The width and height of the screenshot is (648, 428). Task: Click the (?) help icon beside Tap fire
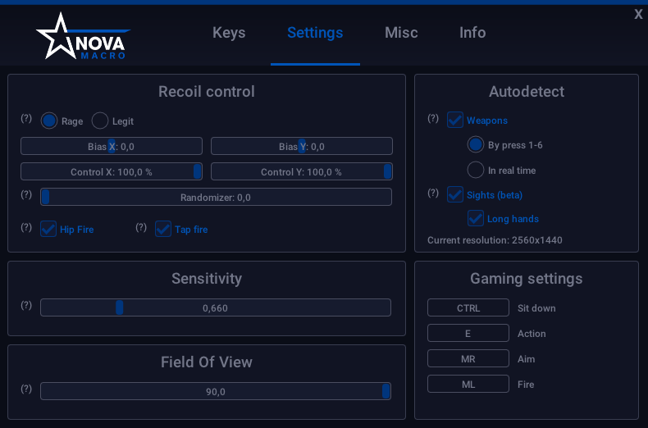pyautogui.click(x=141, y=228)
